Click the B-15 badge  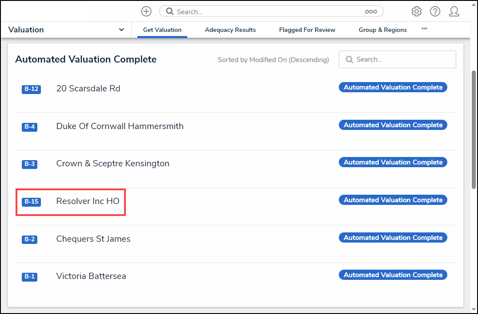click(32, 202)
